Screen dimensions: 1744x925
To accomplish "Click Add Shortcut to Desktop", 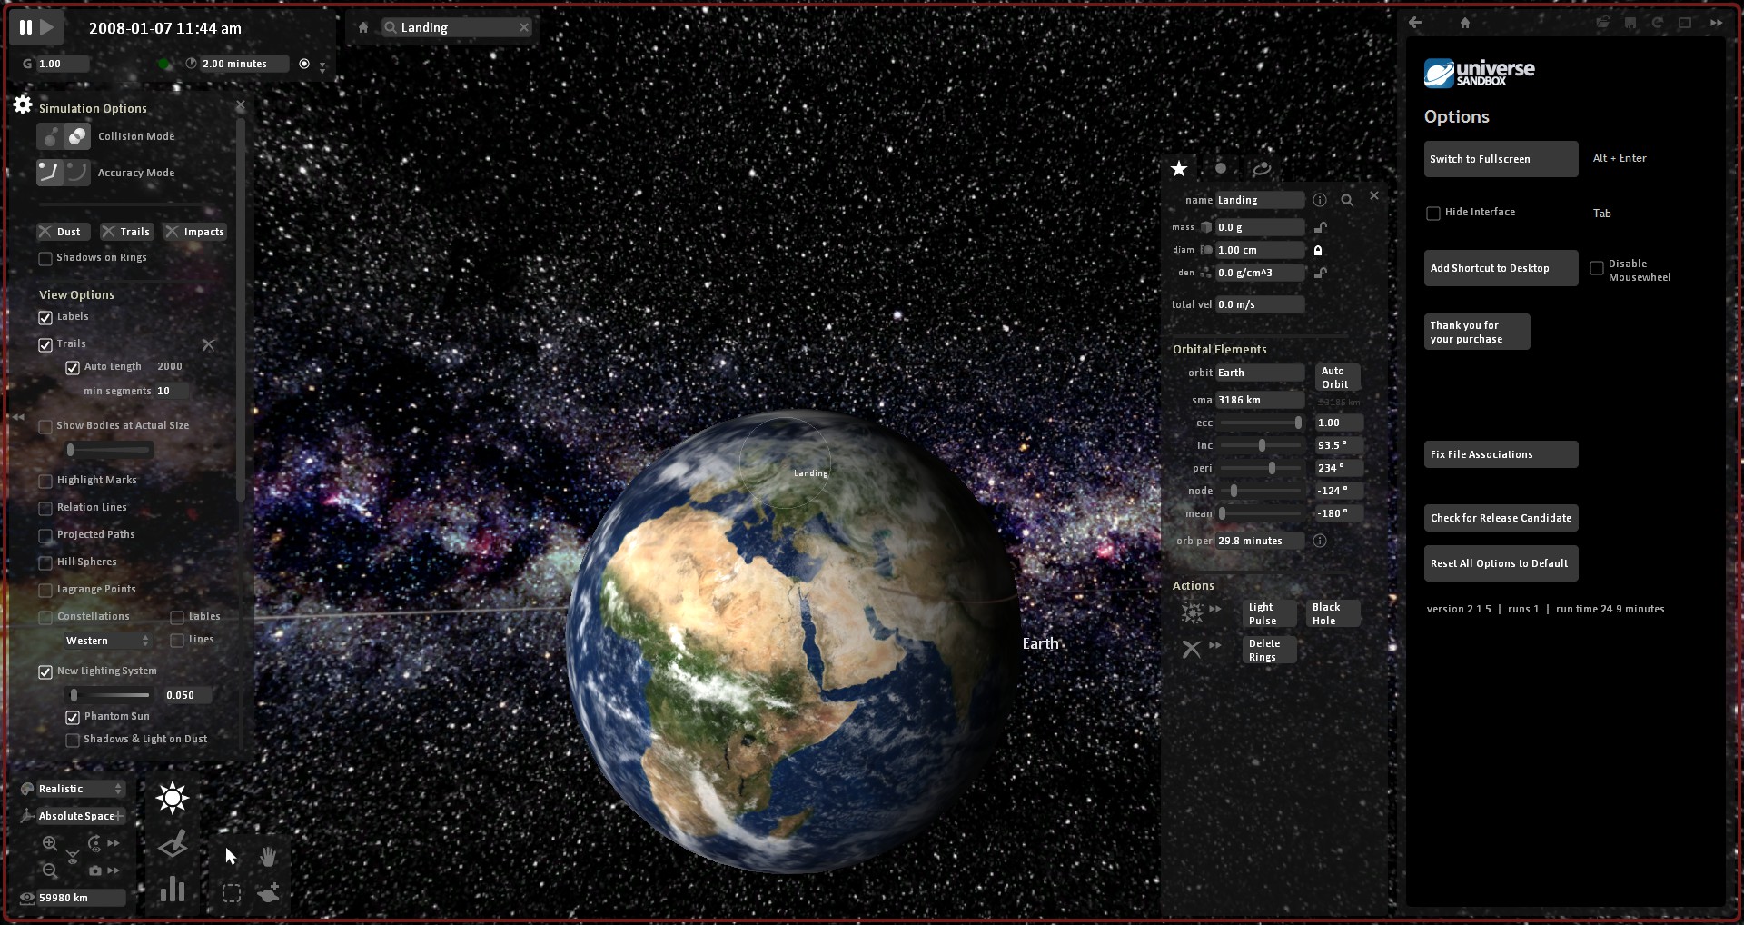I will point(1501,268).
